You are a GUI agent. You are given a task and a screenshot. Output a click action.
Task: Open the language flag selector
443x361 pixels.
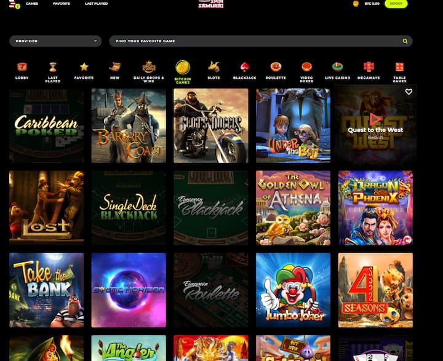point(12,4)
